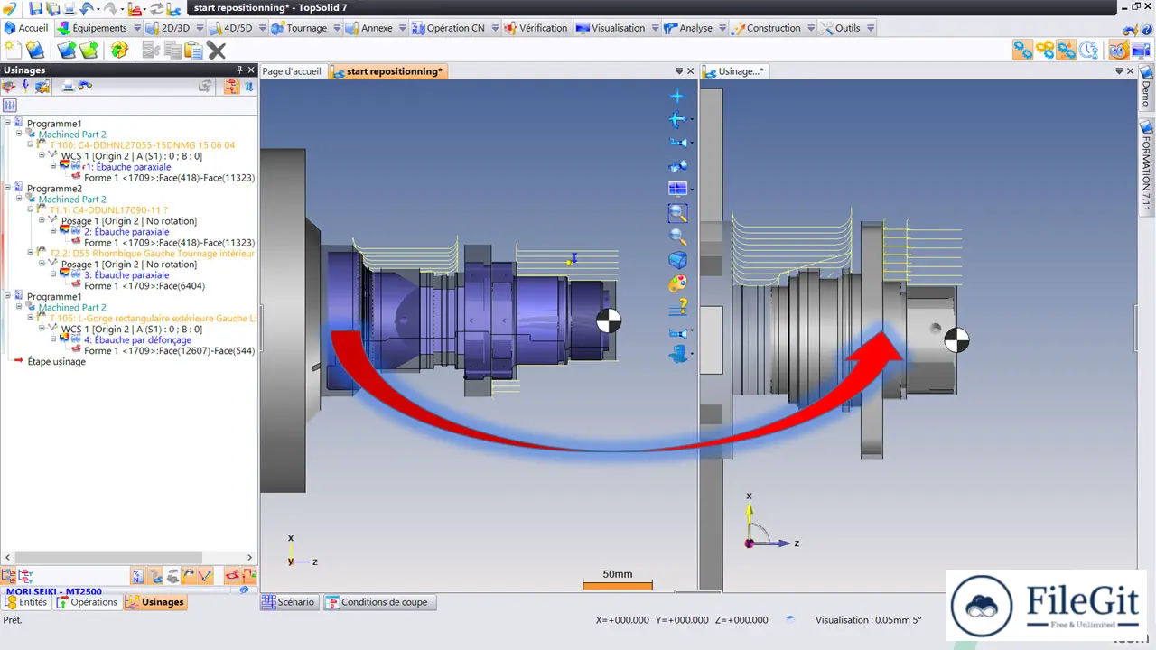Click the yellow gears icon top-right
Viewport: 1156px width, 650px height.
1045,50
